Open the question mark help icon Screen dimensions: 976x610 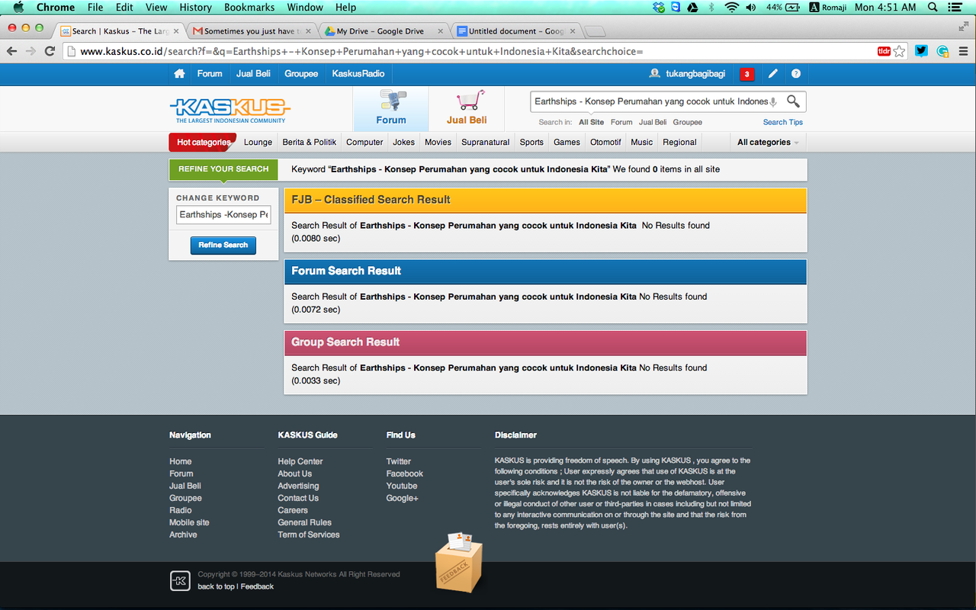(x=796, y=74)
